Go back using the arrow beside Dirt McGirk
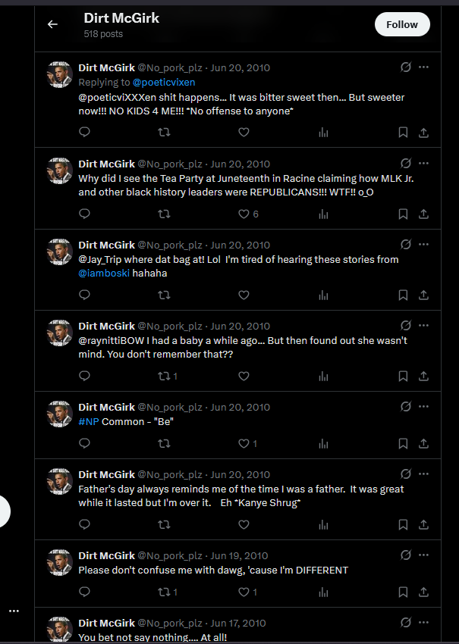 [x=52, y=25]
